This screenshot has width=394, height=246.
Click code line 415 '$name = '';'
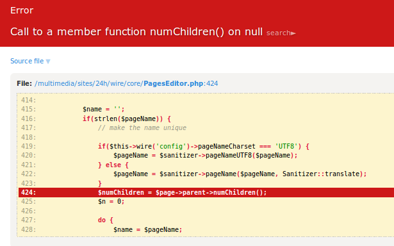[x=104, y=110]
